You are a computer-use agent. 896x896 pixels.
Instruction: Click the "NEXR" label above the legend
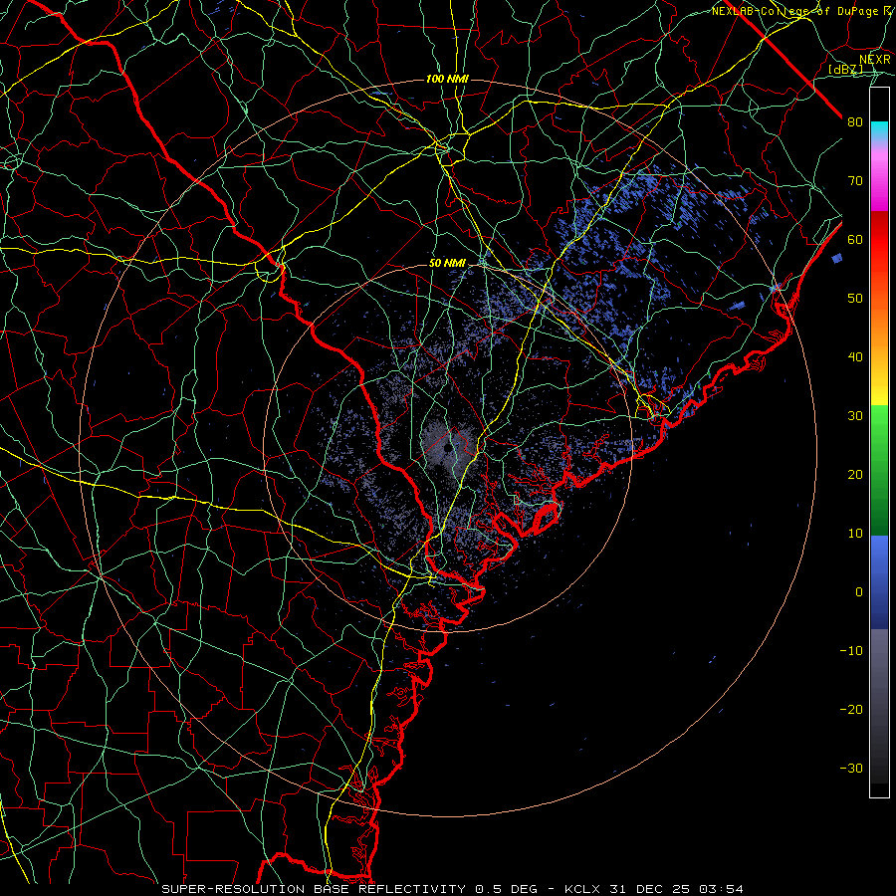[x=875, y=59]
